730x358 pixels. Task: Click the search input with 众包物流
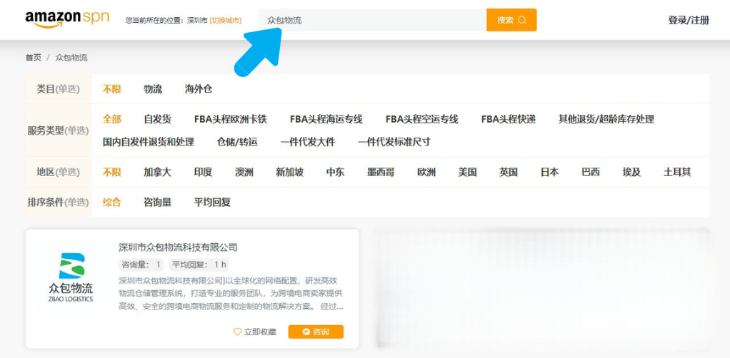point(372,20)
